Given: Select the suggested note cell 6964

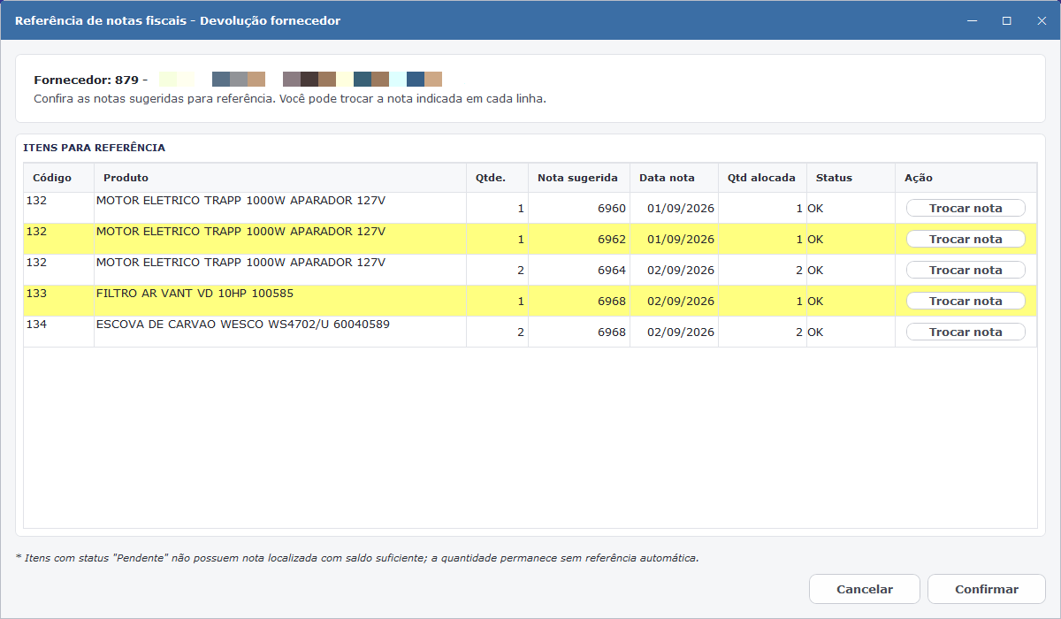Looking at the screenshot, I should tap(579, 271).
